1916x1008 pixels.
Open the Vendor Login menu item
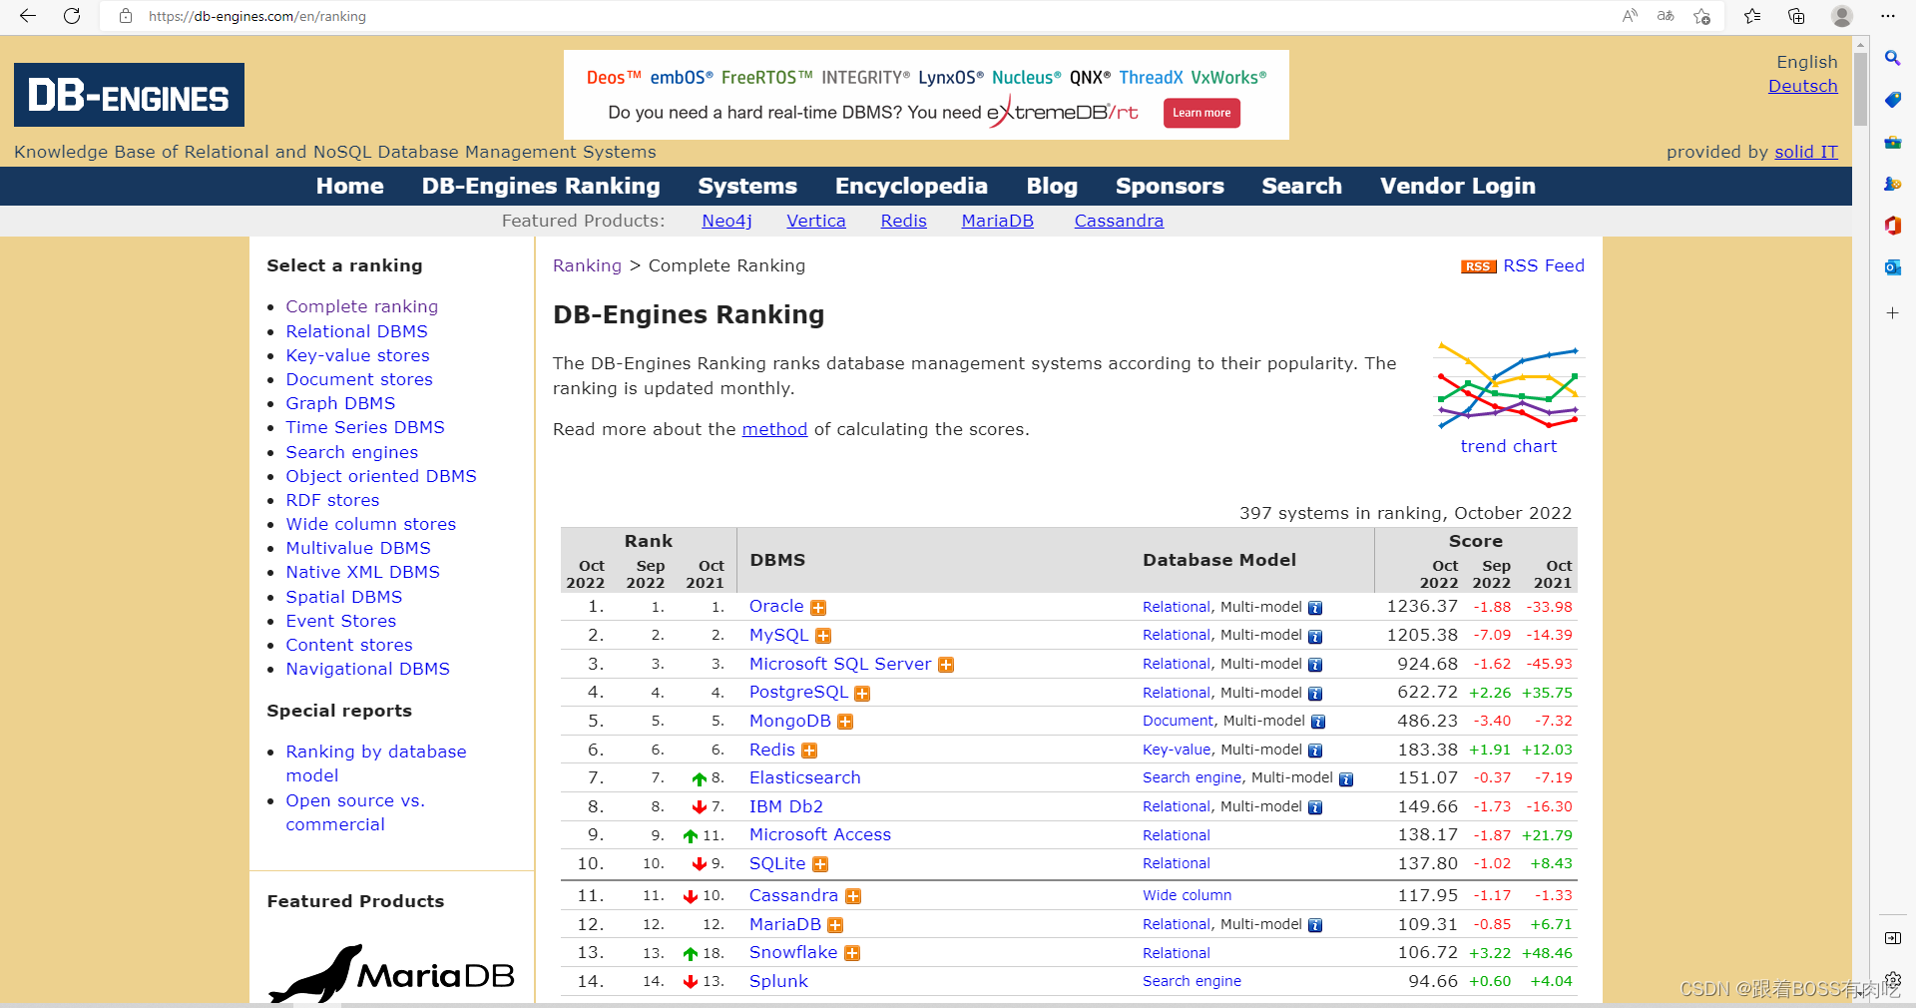click(1457, 186)
